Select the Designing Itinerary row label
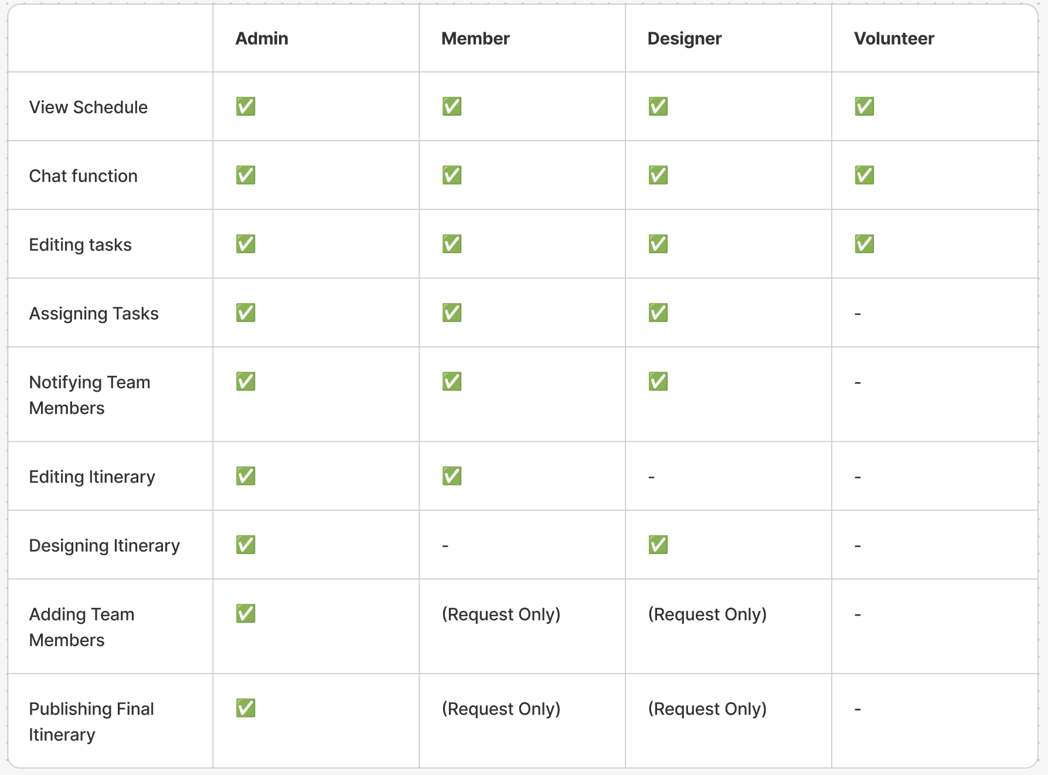 point(104,546)
